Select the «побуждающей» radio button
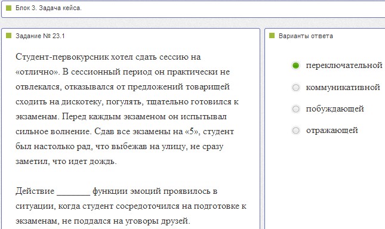Viewport: 385px width, 229px height. click(295, 109)
